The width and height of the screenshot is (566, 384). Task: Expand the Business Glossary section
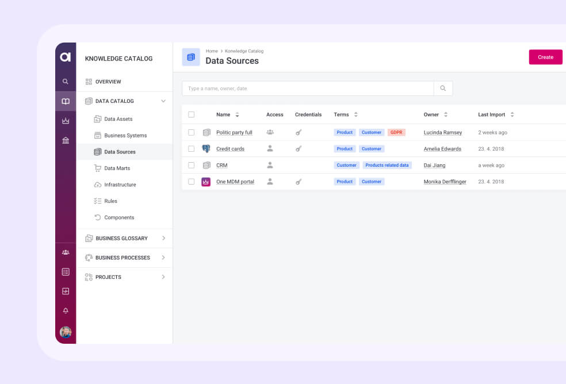tap(163, 238)
